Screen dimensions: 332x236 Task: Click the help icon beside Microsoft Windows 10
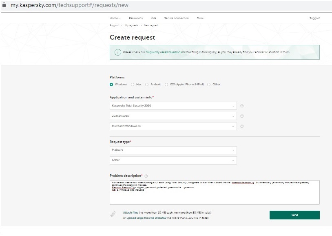pyautogui.click(x=242, y=126)
